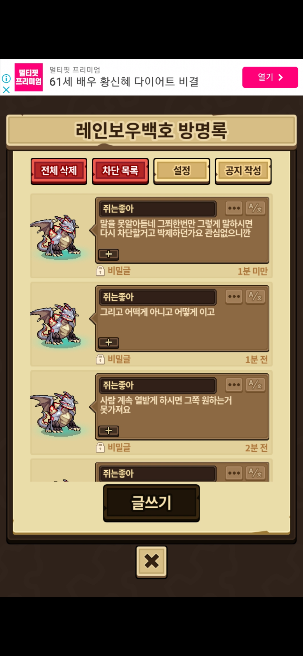Click the ad info (i) icon
Screen dimensions: 303x656
(x=6, y=78)
